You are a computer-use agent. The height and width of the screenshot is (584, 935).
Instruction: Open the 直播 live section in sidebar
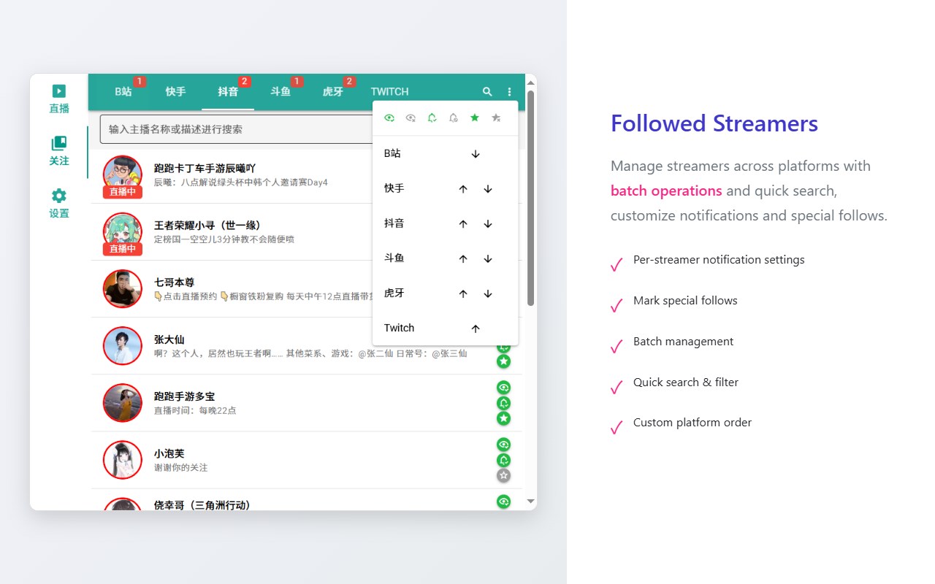59,99
